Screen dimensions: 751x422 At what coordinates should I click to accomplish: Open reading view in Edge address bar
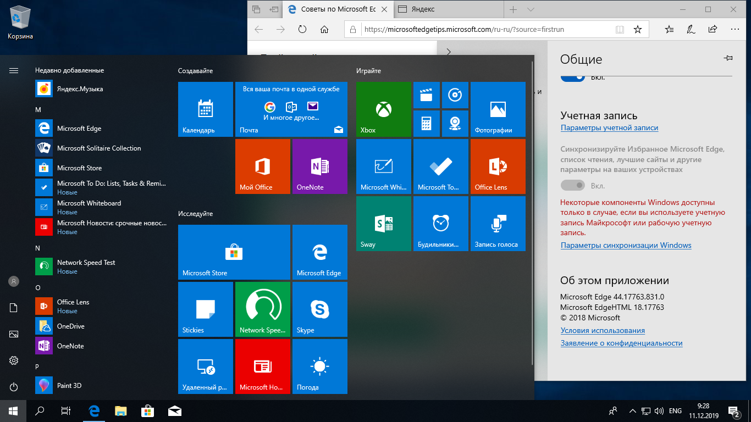point(620,29)
